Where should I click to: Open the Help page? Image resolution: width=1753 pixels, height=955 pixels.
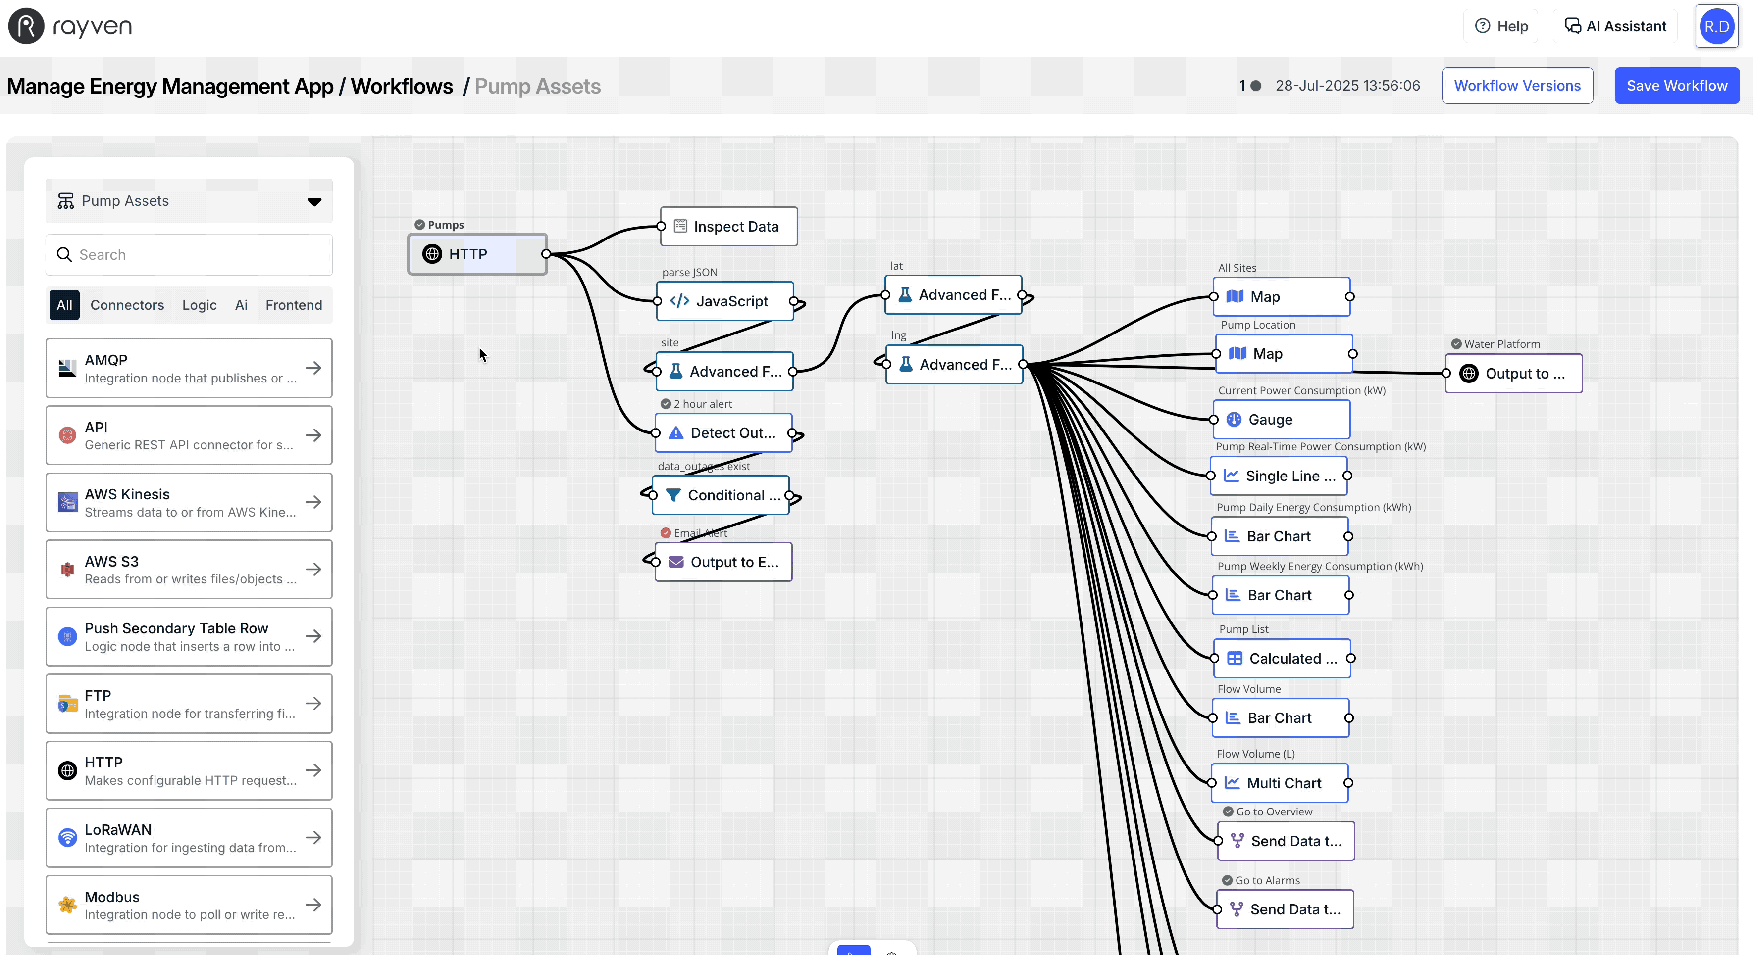(1500, 26)
